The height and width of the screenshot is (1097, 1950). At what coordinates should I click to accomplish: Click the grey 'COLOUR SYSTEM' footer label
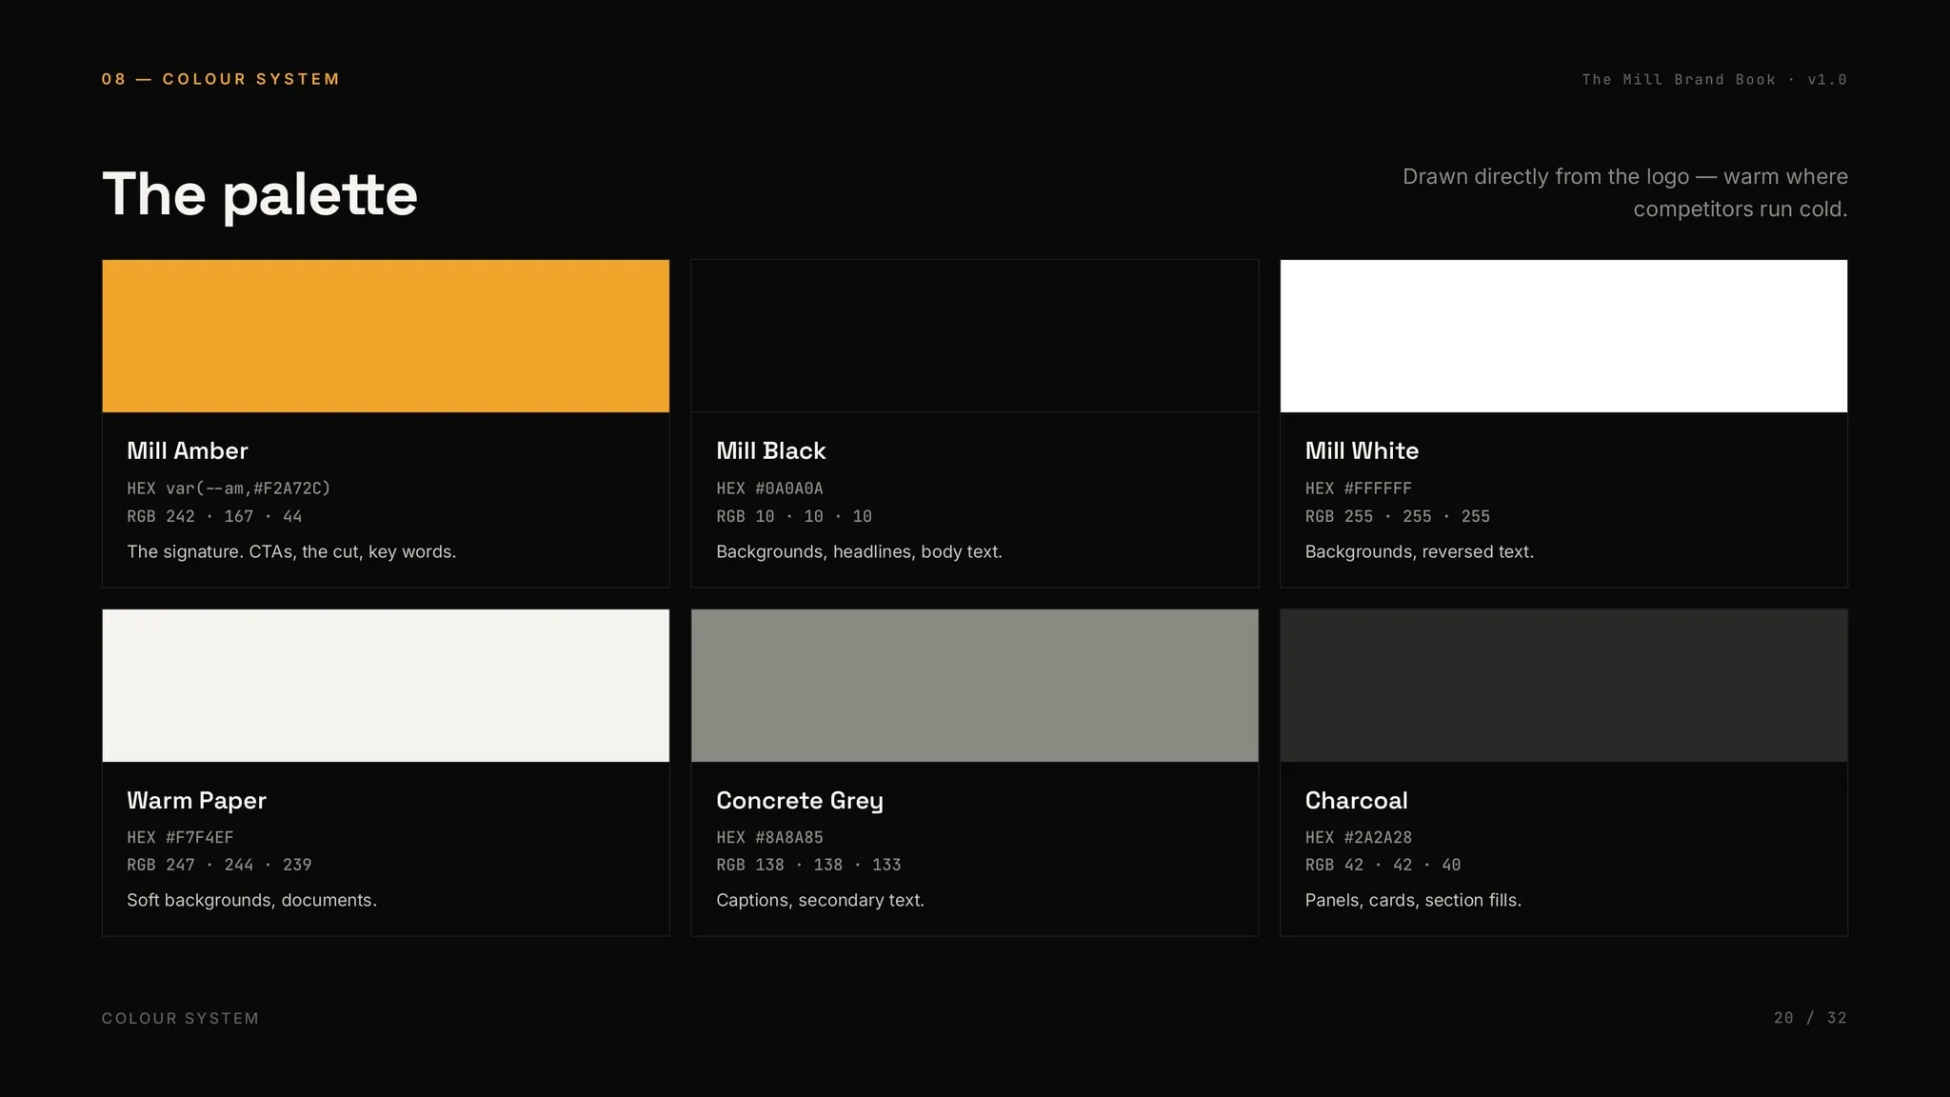click(180, 1019)
